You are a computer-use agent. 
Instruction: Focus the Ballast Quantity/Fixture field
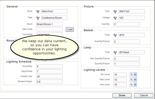coord(127,41)
